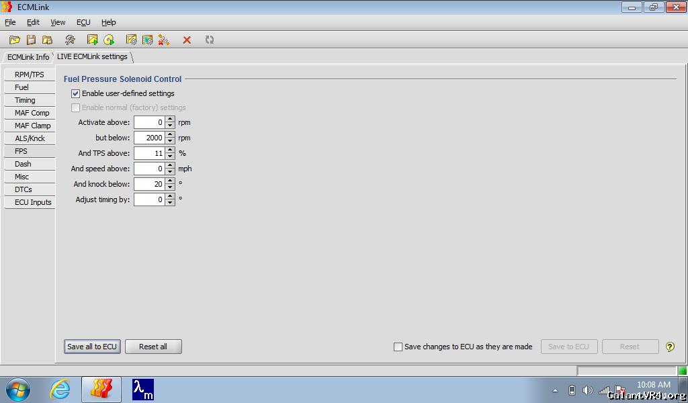Click the graph with gear toolbar icon
This screenshot has width=688, height=403.
coord(131,40)
